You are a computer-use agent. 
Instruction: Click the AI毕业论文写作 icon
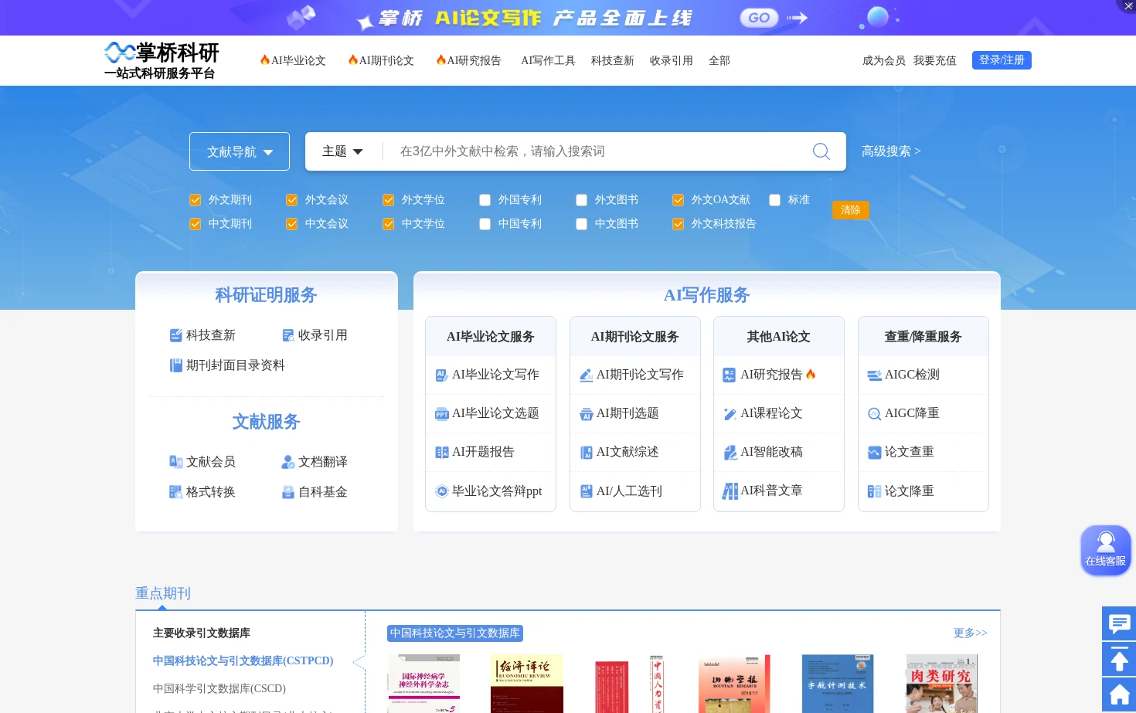pos(442,375)
